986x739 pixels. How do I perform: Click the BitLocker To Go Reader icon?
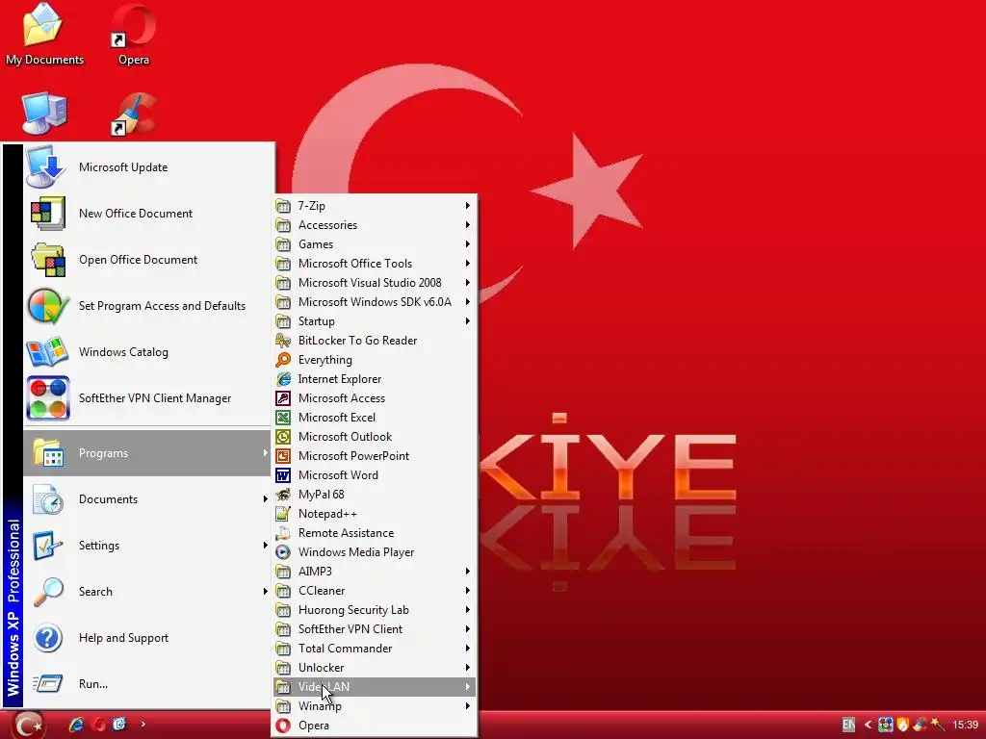[x=284, y=341]
